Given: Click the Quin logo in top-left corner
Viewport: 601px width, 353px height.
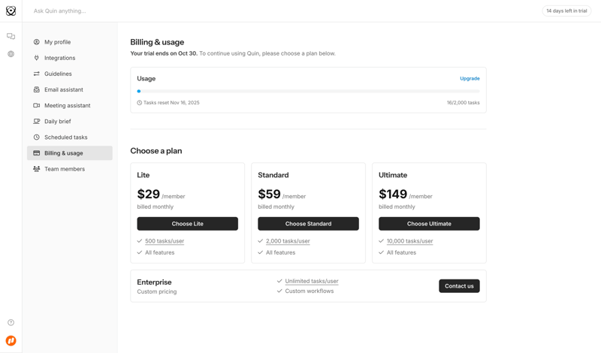Looking at the screenshot, I should [11, 11].
